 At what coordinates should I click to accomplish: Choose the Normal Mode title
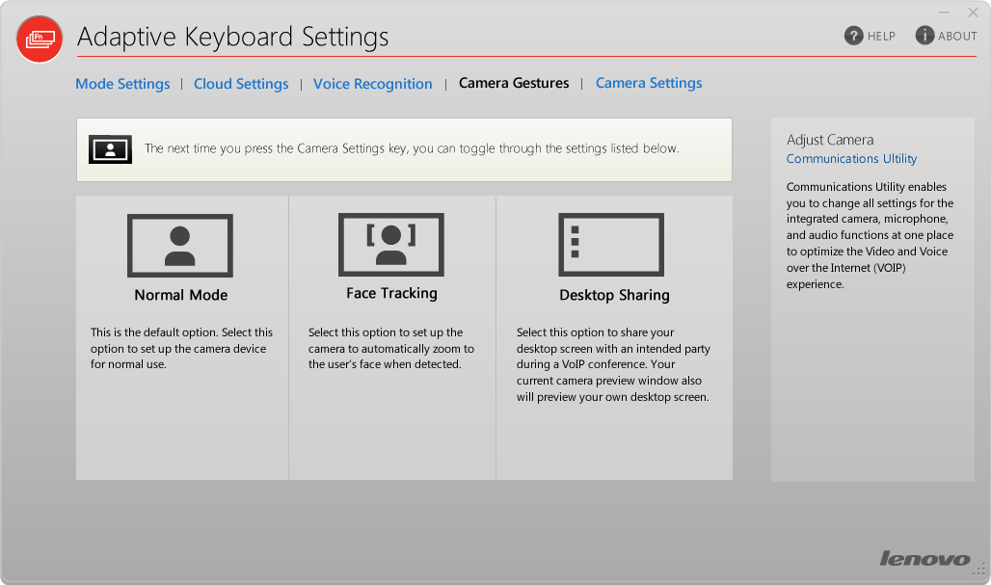click(181, 295)
